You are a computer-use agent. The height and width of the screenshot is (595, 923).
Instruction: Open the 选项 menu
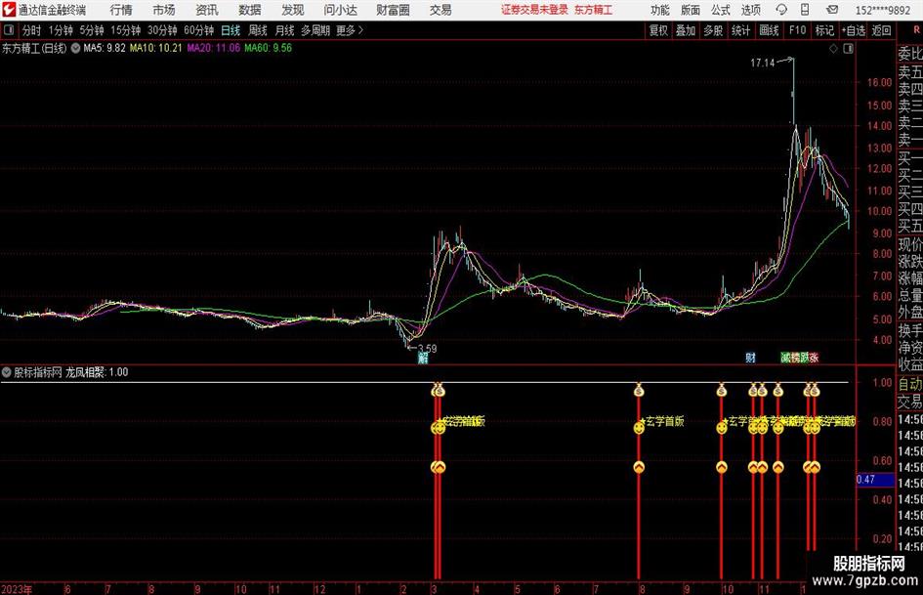pos(750,10)
